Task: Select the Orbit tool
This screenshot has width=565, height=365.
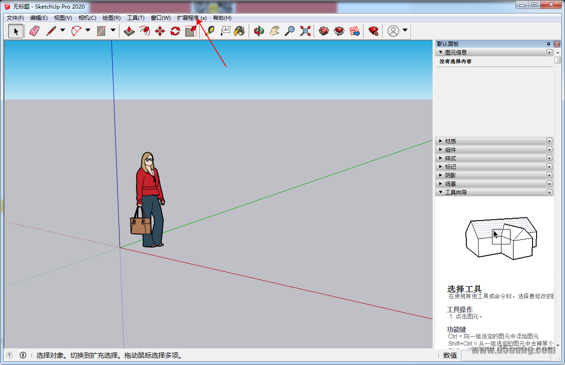Action: [x=259, y=31]
